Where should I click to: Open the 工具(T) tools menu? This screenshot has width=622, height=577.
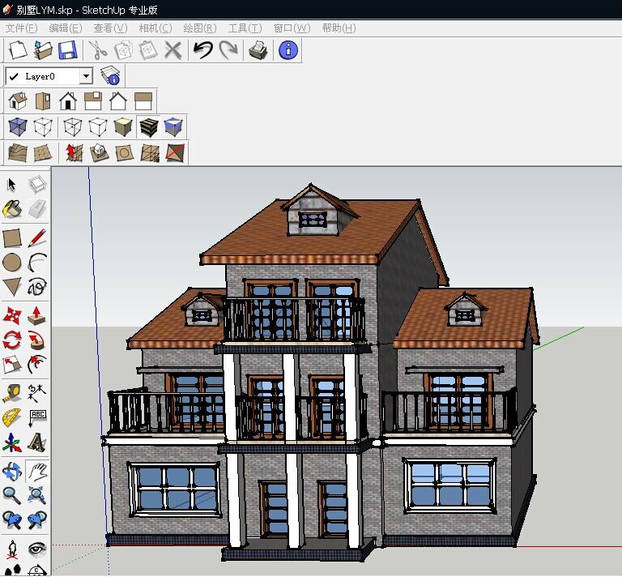(244, 28)
